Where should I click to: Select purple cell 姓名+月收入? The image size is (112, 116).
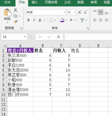20,50
